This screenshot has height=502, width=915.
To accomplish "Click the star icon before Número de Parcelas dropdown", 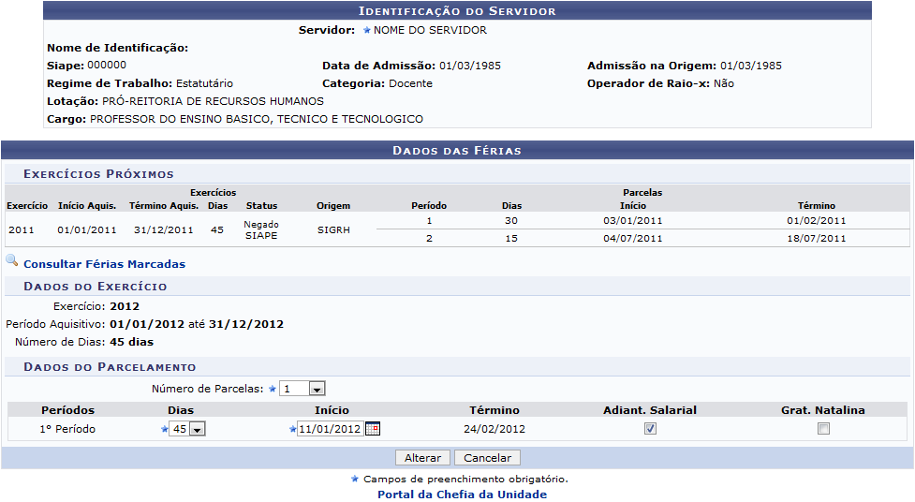I will (x=273, y=389).
